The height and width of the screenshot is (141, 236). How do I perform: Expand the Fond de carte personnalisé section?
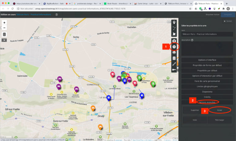click(x=207, y=81)
